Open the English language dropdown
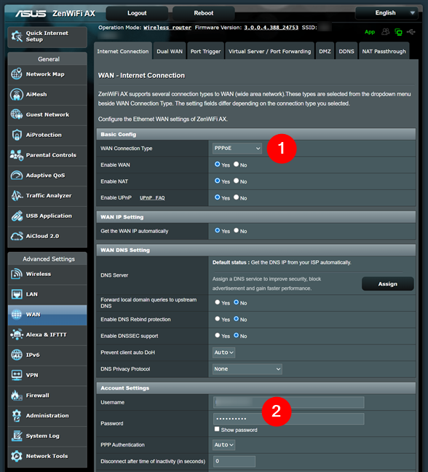This screenshot has width=428, height=472. point(387,13)
